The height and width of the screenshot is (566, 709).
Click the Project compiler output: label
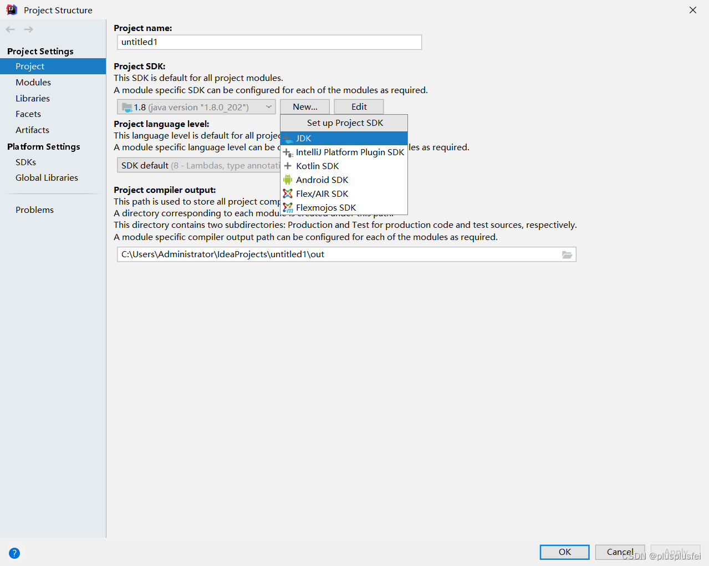point(165,190)
